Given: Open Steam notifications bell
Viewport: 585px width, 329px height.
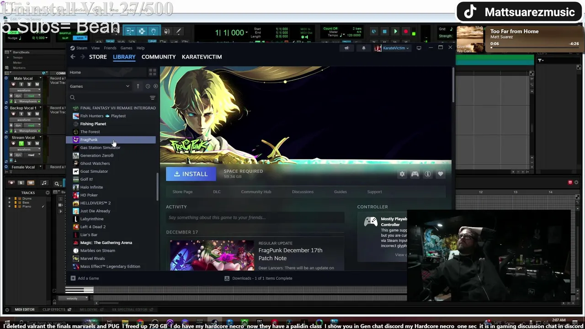Looking at the screenshot, I should 364,48.
